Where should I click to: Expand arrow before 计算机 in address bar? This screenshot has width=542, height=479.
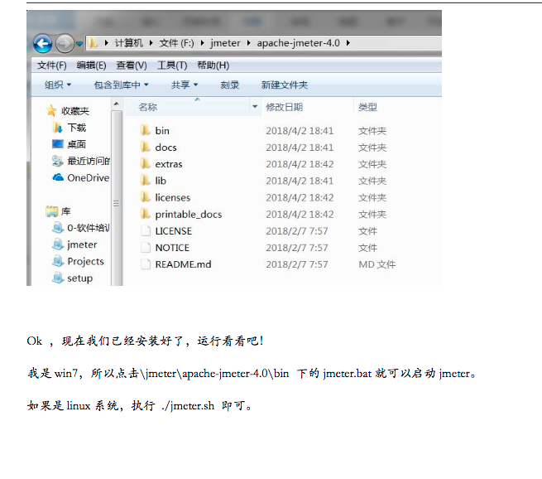(x=106, y=43)
